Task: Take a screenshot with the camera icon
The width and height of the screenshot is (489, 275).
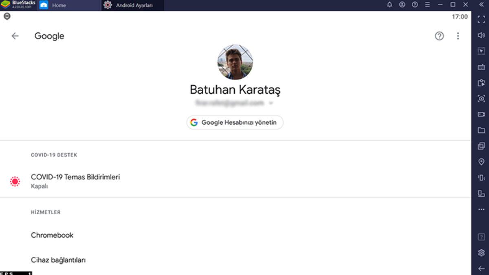Action: [481, 99]
